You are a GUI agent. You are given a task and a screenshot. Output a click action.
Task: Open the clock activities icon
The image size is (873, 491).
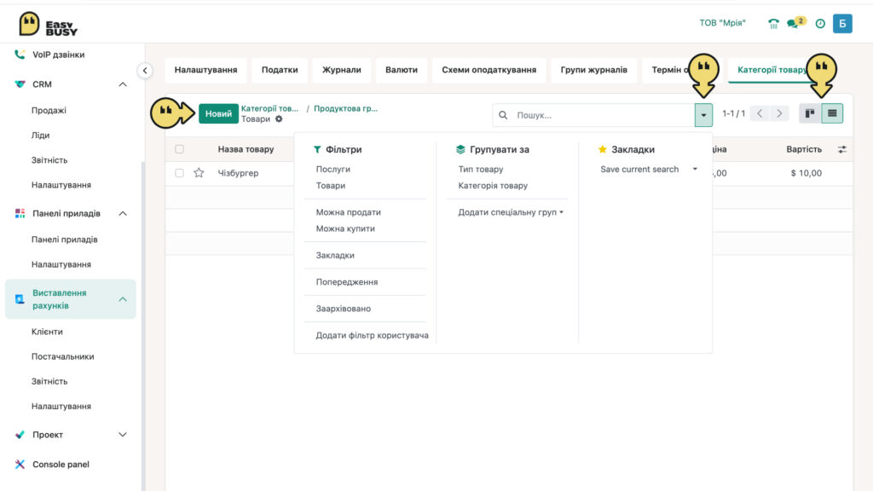820,23
